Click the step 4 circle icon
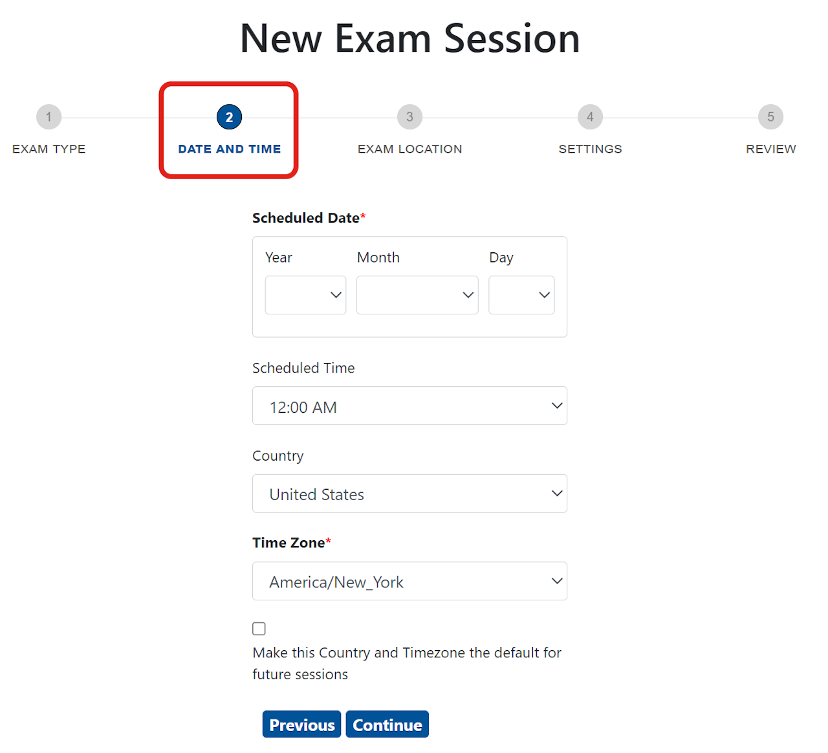Image resolution: width=828 pixels, height=753 pixels. [x=590, y=117]
